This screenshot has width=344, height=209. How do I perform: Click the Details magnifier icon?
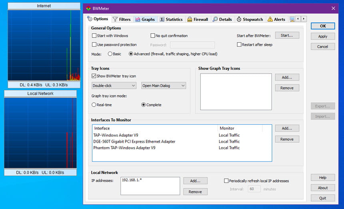pos(215,19)
